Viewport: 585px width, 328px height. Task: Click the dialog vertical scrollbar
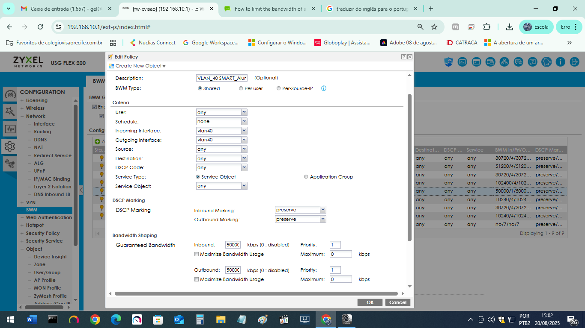click(409, 167)
